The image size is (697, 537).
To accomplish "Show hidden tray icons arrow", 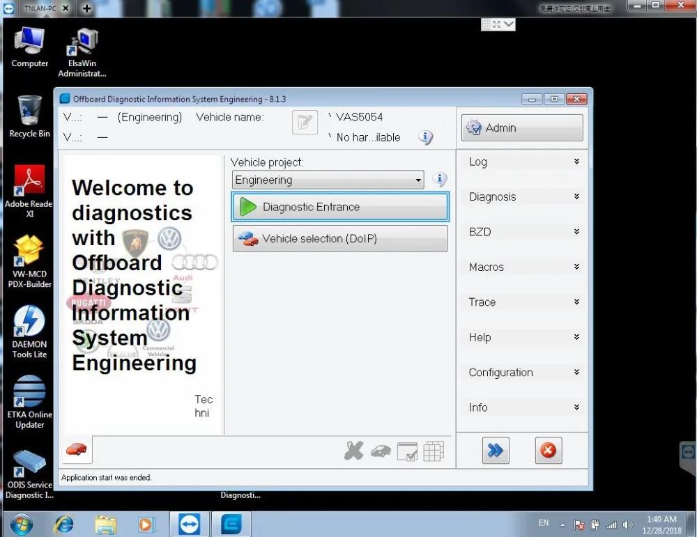I will [x=562, y=525].
